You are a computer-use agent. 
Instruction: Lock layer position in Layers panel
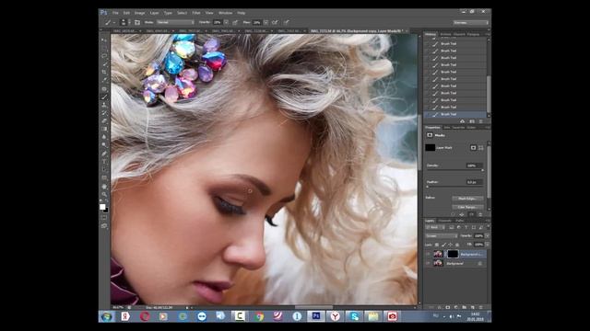(x=451, y=245)
